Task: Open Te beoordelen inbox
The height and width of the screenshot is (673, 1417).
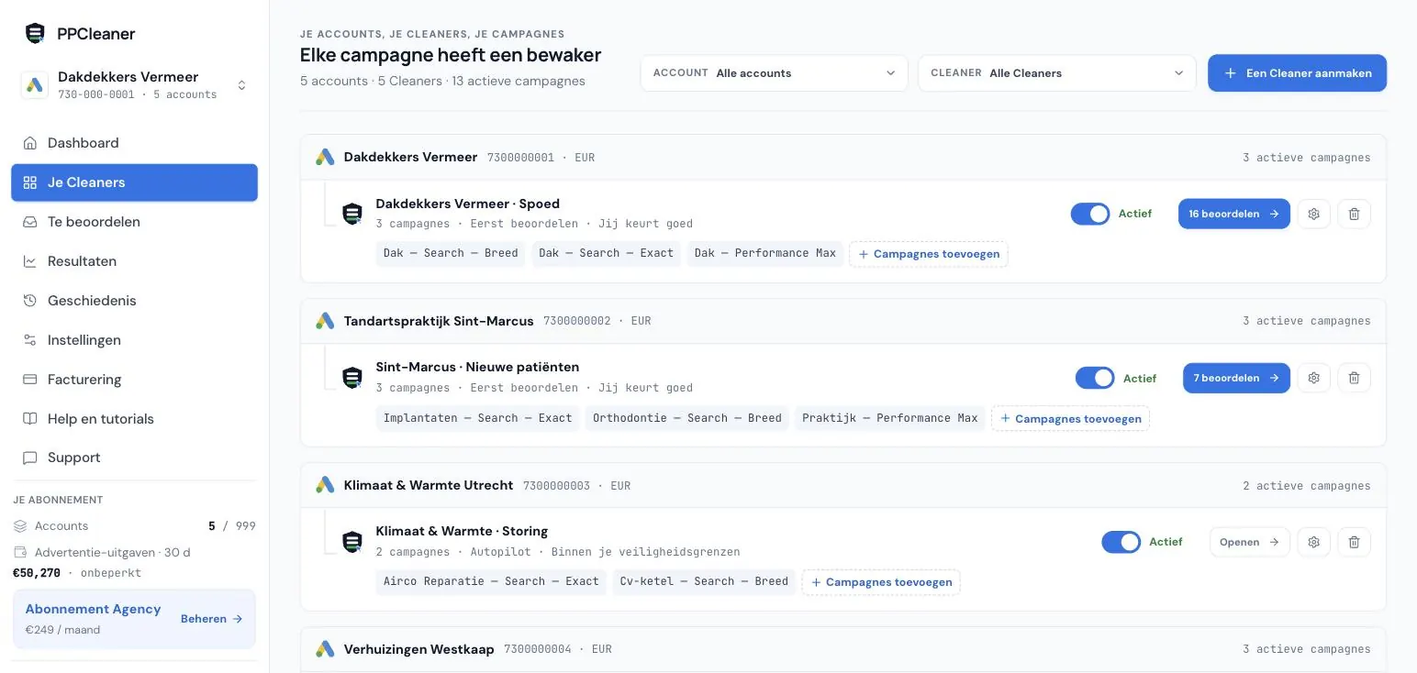Action: (x=134, y=222)
